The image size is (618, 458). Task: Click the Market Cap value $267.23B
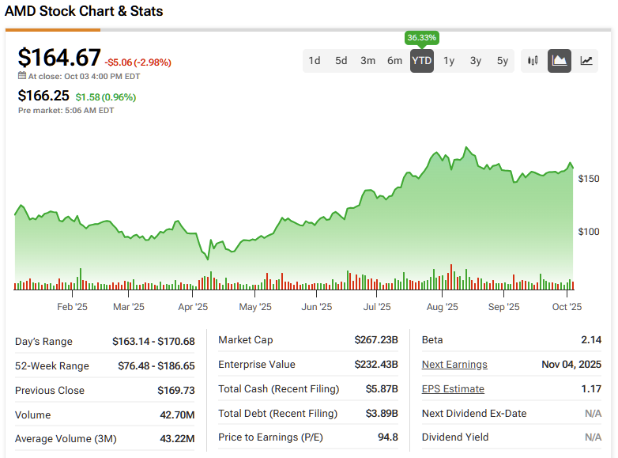click(376, 340)
